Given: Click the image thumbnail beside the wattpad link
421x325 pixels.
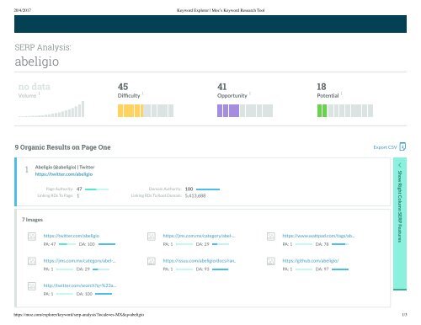Looking at the screenshot, I should click(x=271, y=237).
